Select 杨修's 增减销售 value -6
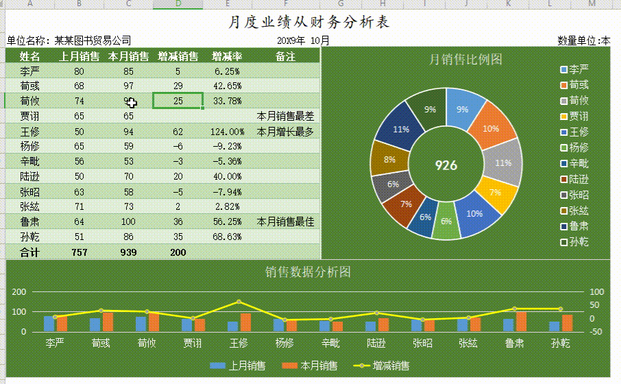 point(178,146)
